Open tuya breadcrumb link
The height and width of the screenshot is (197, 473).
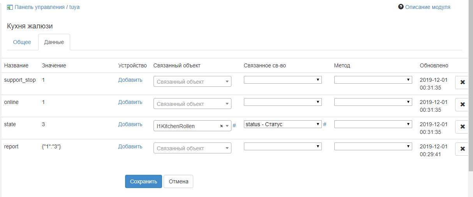pyautogui.click(x=74, y=7)
